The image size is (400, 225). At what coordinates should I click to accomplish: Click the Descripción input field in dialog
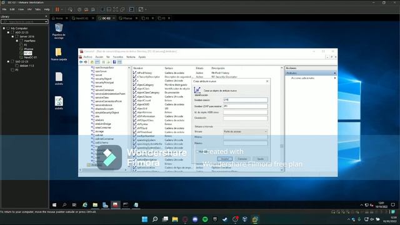pos(246,118)
